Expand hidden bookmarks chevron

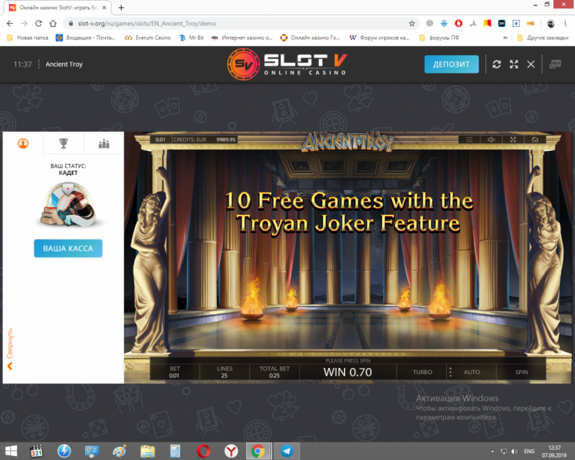pos(505,38)
